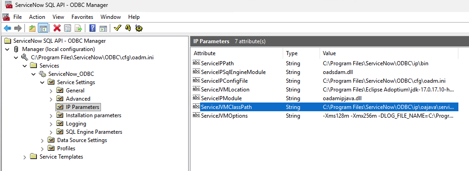This screenshot has height=171, width=469.
Task: Click the -Xms128m -Xmx256m value cell
Action: pyautogui.click(x=389, y=115)
